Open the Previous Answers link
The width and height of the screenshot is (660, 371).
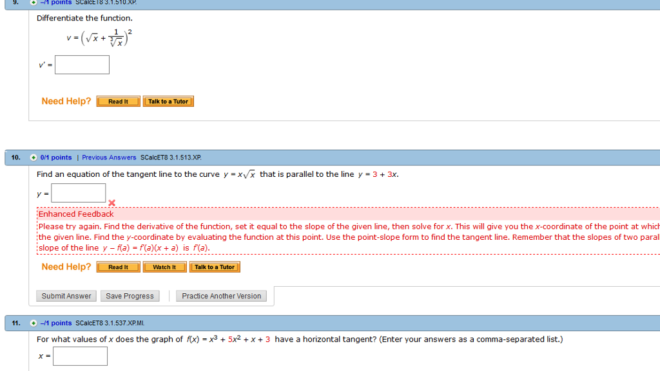[108, 157]
